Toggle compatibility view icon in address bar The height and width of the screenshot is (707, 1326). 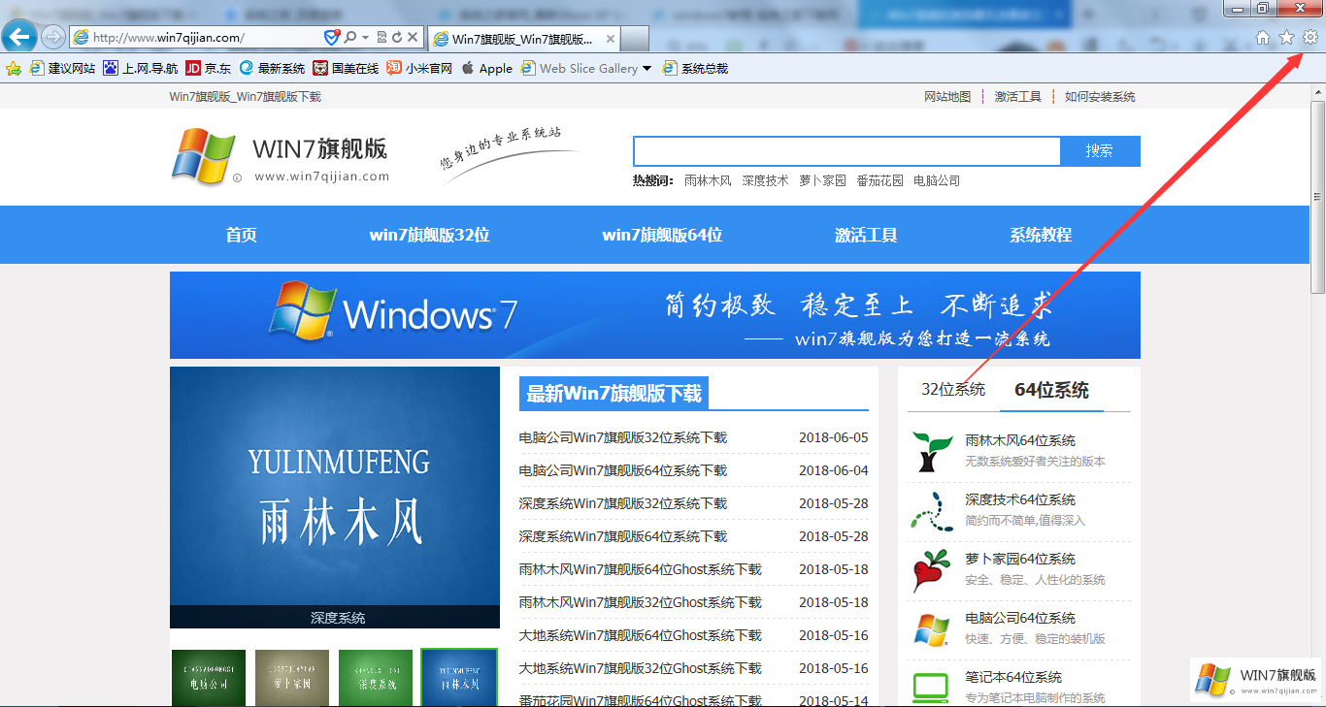pyautogui.click(x=381, y=37)
